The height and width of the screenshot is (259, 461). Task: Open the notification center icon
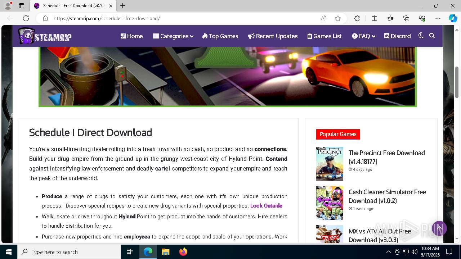click(x=449, y=252)
